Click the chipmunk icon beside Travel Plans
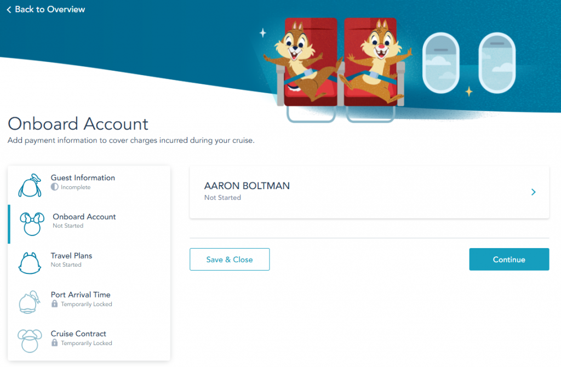The height and width of the screenshot is (367, 561). [30, 263]
